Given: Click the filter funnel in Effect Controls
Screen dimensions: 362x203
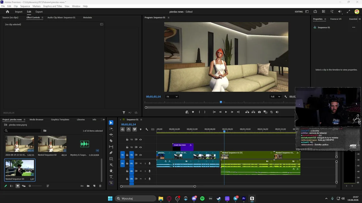Looking at the screenshot, I should tap(124, 113).
